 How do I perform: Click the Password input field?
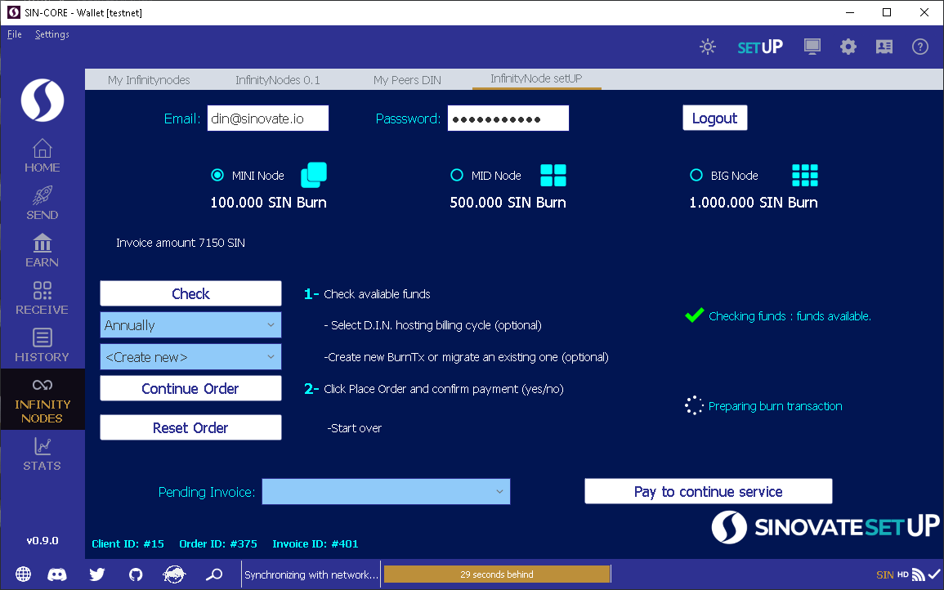pos(508,118)
